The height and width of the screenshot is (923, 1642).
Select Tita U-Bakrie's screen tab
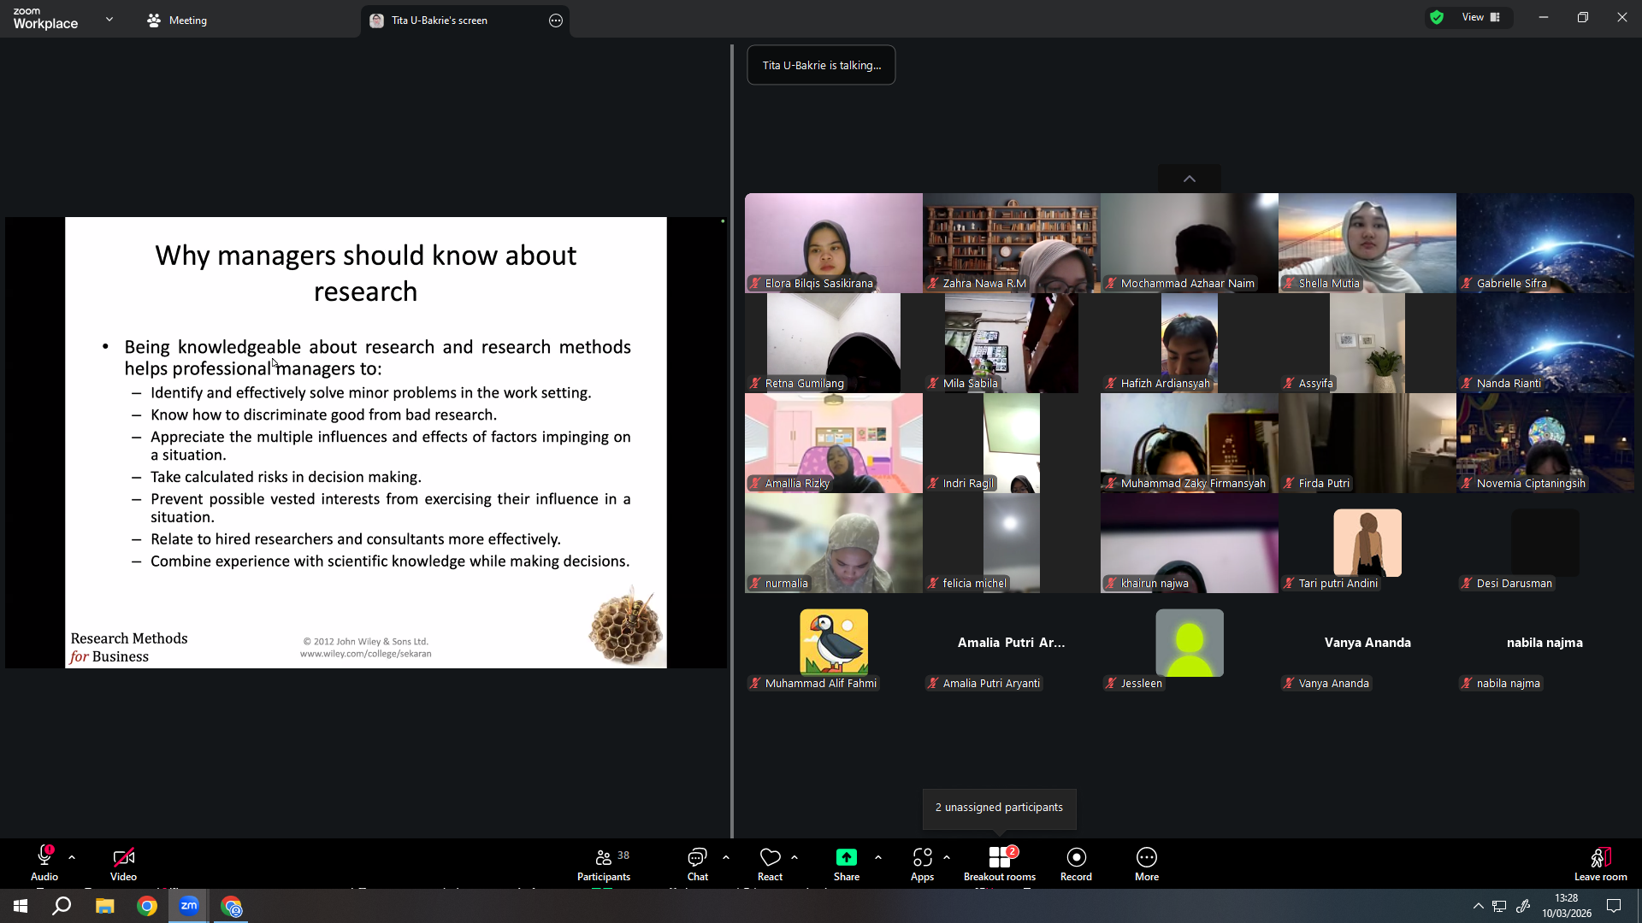[x=465, y=21]
